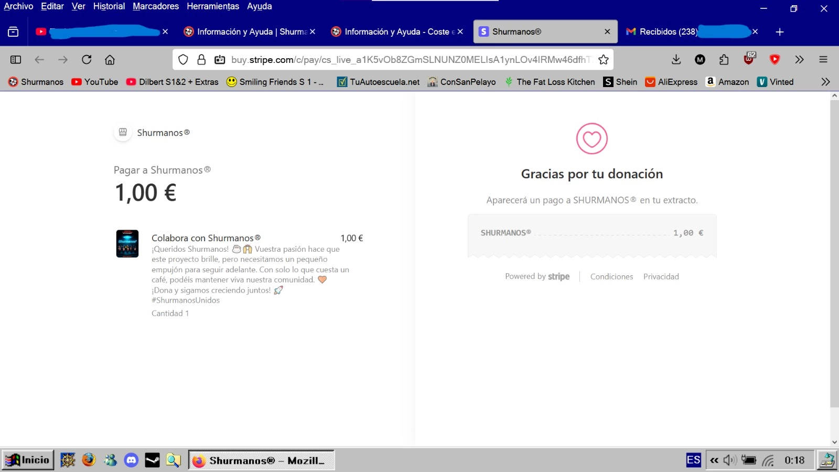
Task: Show site security padlock info
Action: coord(201,60)
